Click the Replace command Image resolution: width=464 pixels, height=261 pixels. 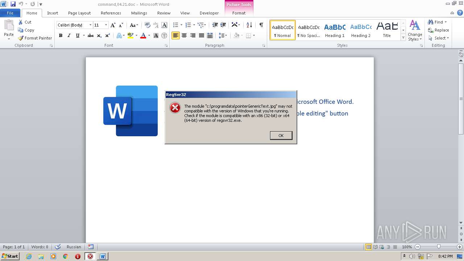point(438,30)
